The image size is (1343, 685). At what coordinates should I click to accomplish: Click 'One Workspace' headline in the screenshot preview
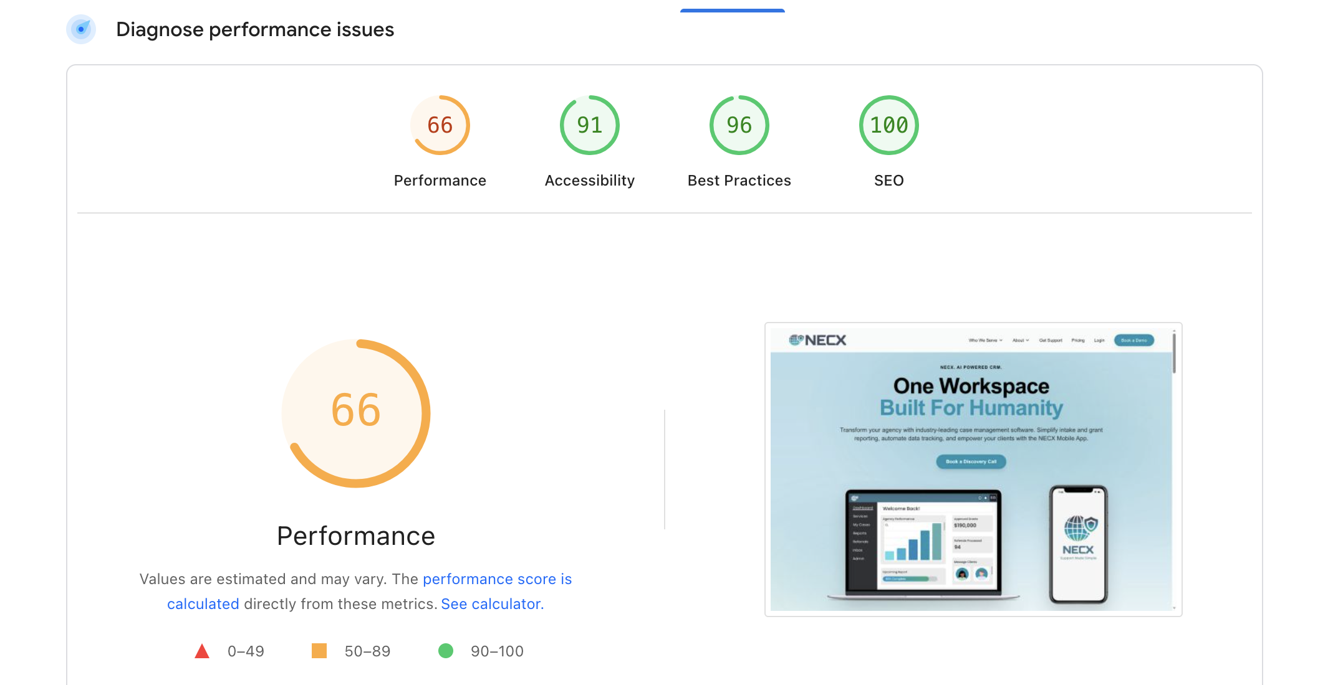point(971,386)
